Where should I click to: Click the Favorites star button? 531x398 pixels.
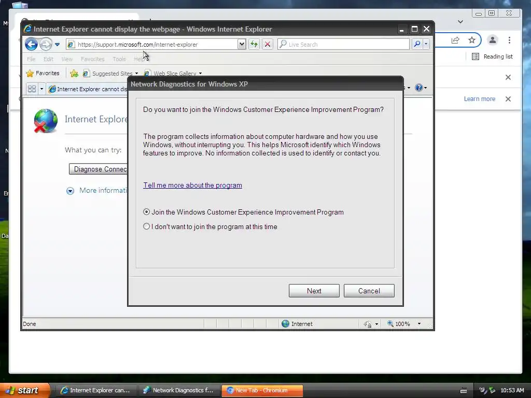[43, 73]
